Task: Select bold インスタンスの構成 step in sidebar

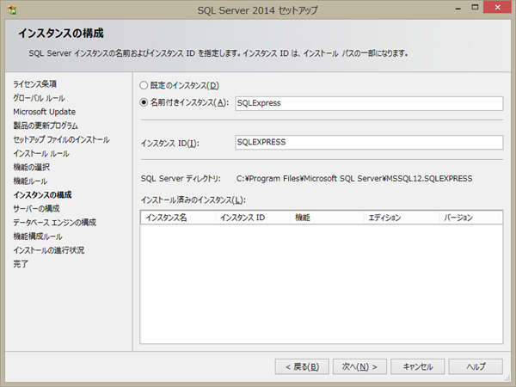Action: click(42, 195)
